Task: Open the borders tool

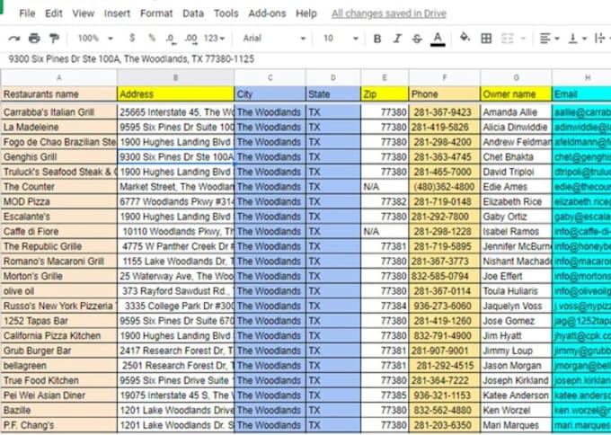Action: (x=486, y=39)
